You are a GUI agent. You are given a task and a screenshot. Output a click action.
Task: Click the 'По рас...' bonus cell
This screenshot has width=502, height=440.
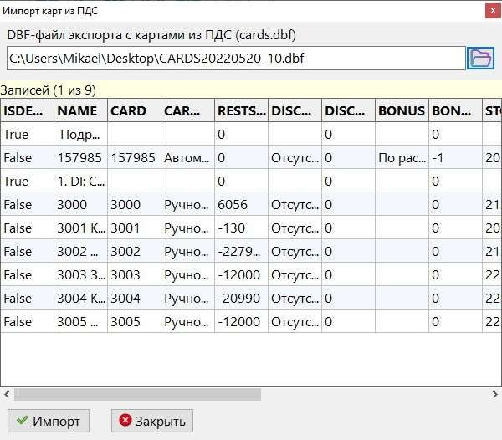click(x=402, y=157)
